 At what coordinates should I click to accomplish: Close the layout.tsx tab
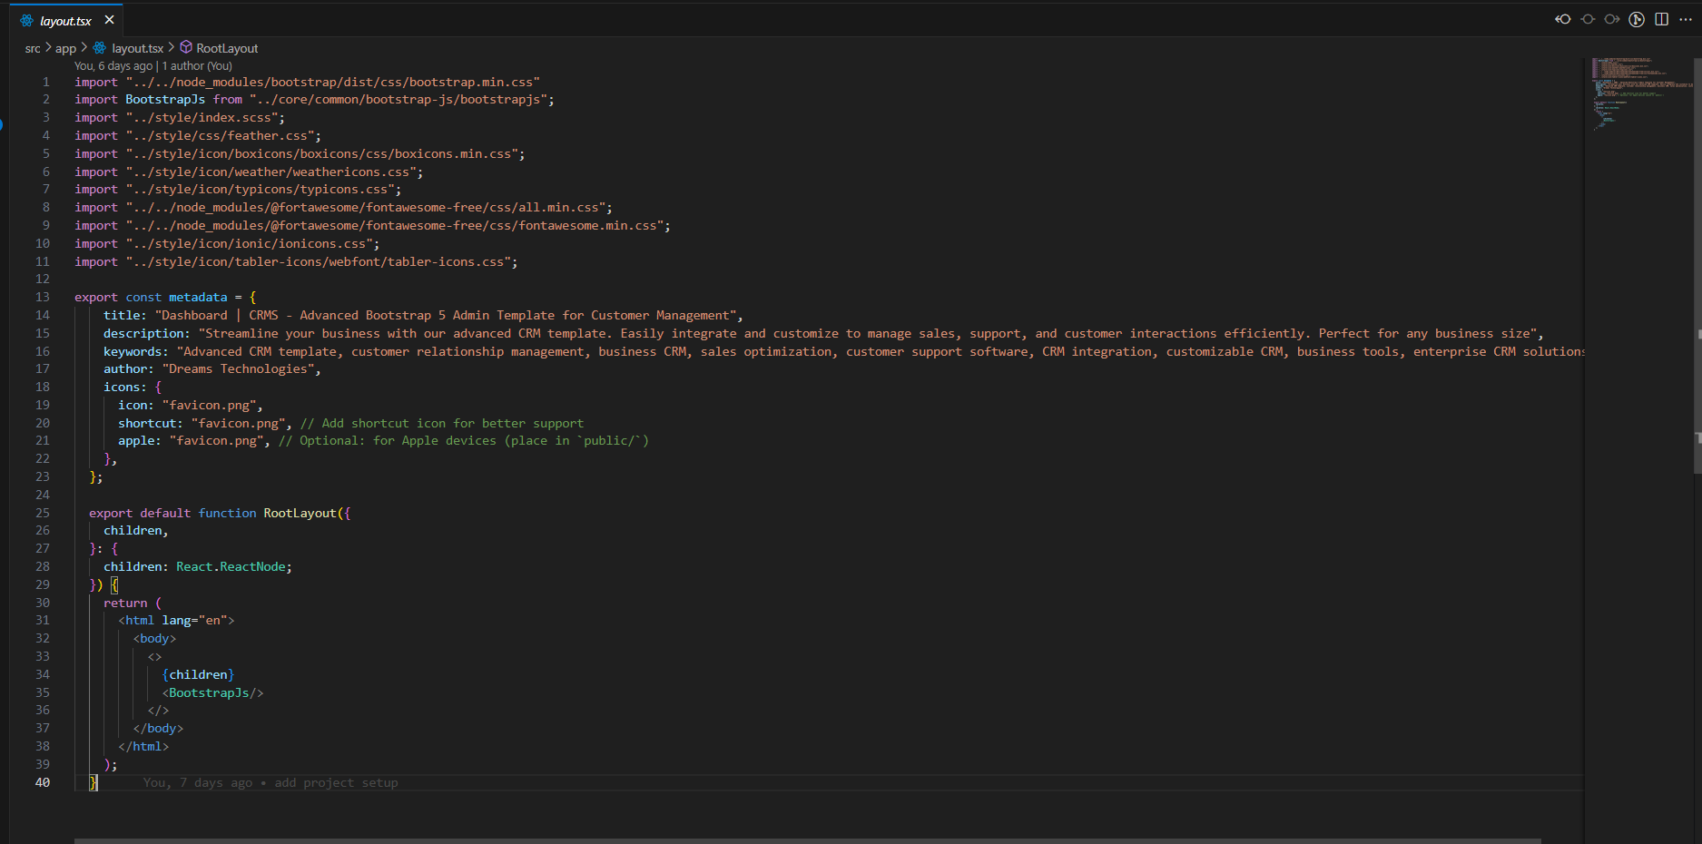[x=109, y=20]
